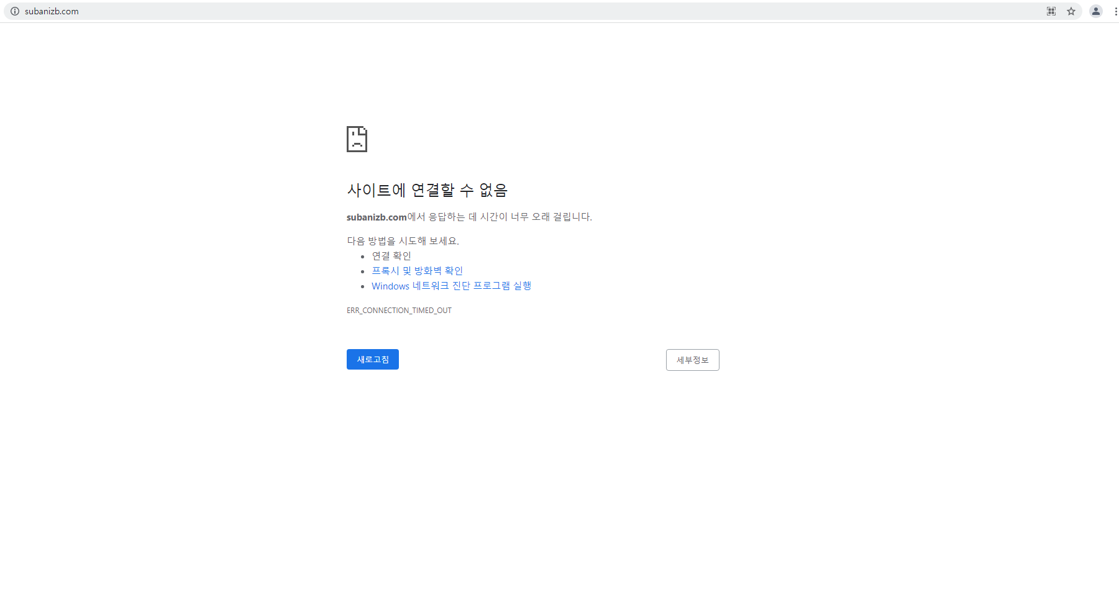Open the QR code icon in address bar
The width and height of the screenshot is (1119, 605).
[x=1051, y=11]
